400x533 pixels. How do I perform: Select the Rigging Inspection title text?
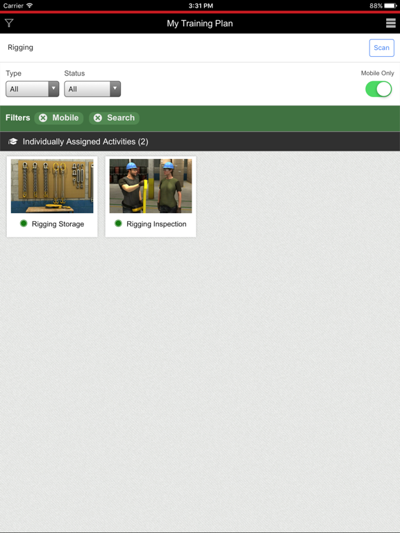pos(156,224)
